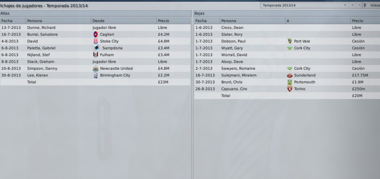Select the 26-8-2013 date cell
The width and height of the screenshot is (380, 179).
(x=205, y=89)
